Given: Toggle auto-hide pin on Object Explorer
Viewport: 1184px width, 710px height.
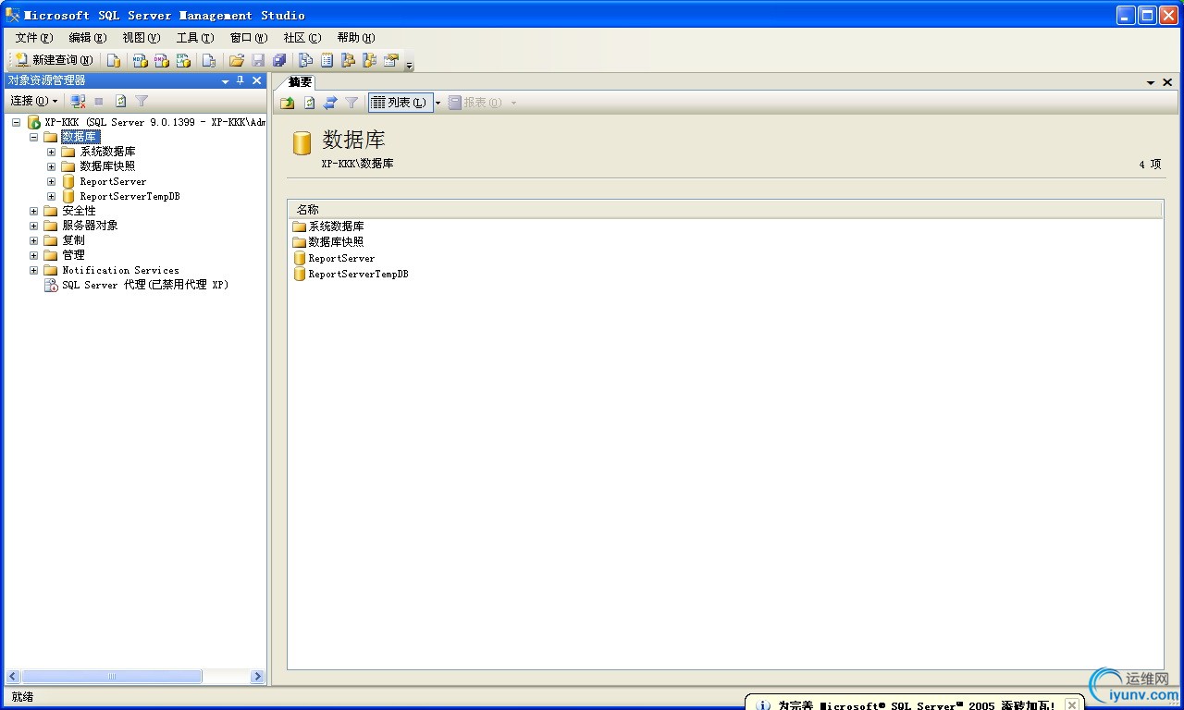Looking at the screenshot, I should [x=240, y=80].
